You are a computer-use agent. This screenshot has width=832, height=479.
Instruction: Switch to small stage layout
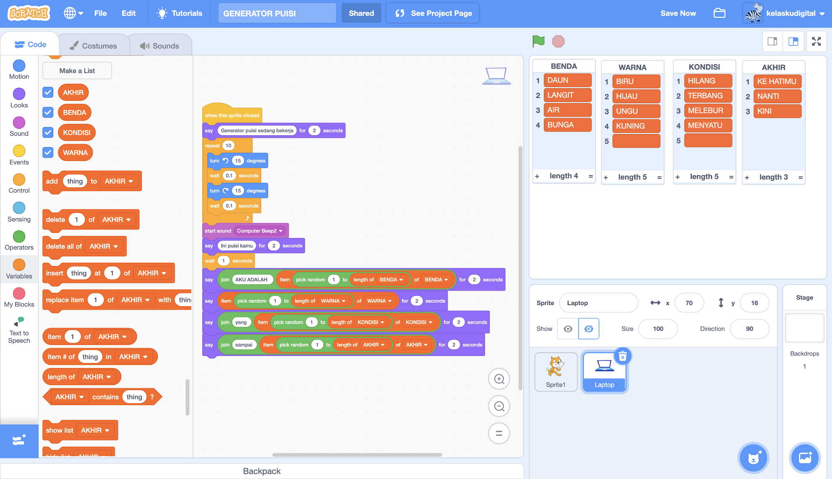tap(772, 41)
